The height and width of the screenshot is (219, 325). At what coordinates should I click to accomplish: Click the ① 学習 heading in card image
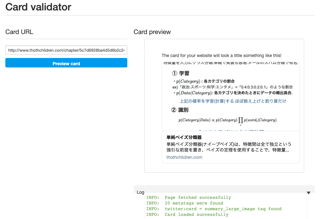(x=180, y=73)
